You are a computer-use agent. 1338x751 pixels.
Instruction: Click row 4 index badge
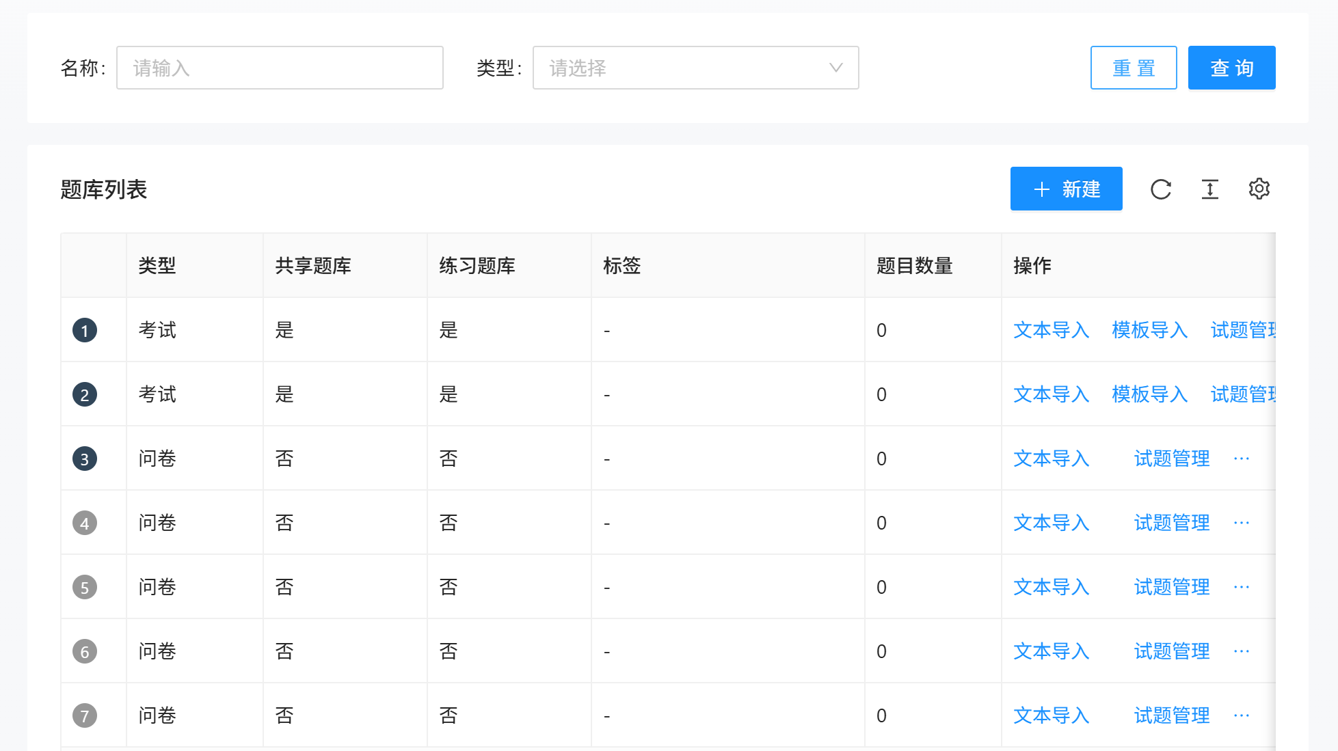[85, 523]
